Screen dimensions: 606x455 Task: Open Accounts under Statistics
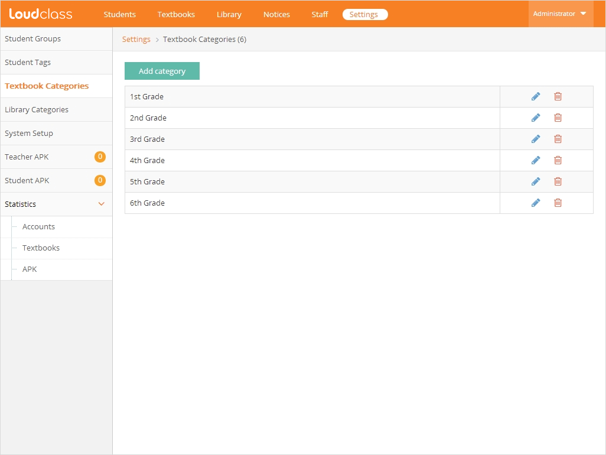click(x=38, y=226)
